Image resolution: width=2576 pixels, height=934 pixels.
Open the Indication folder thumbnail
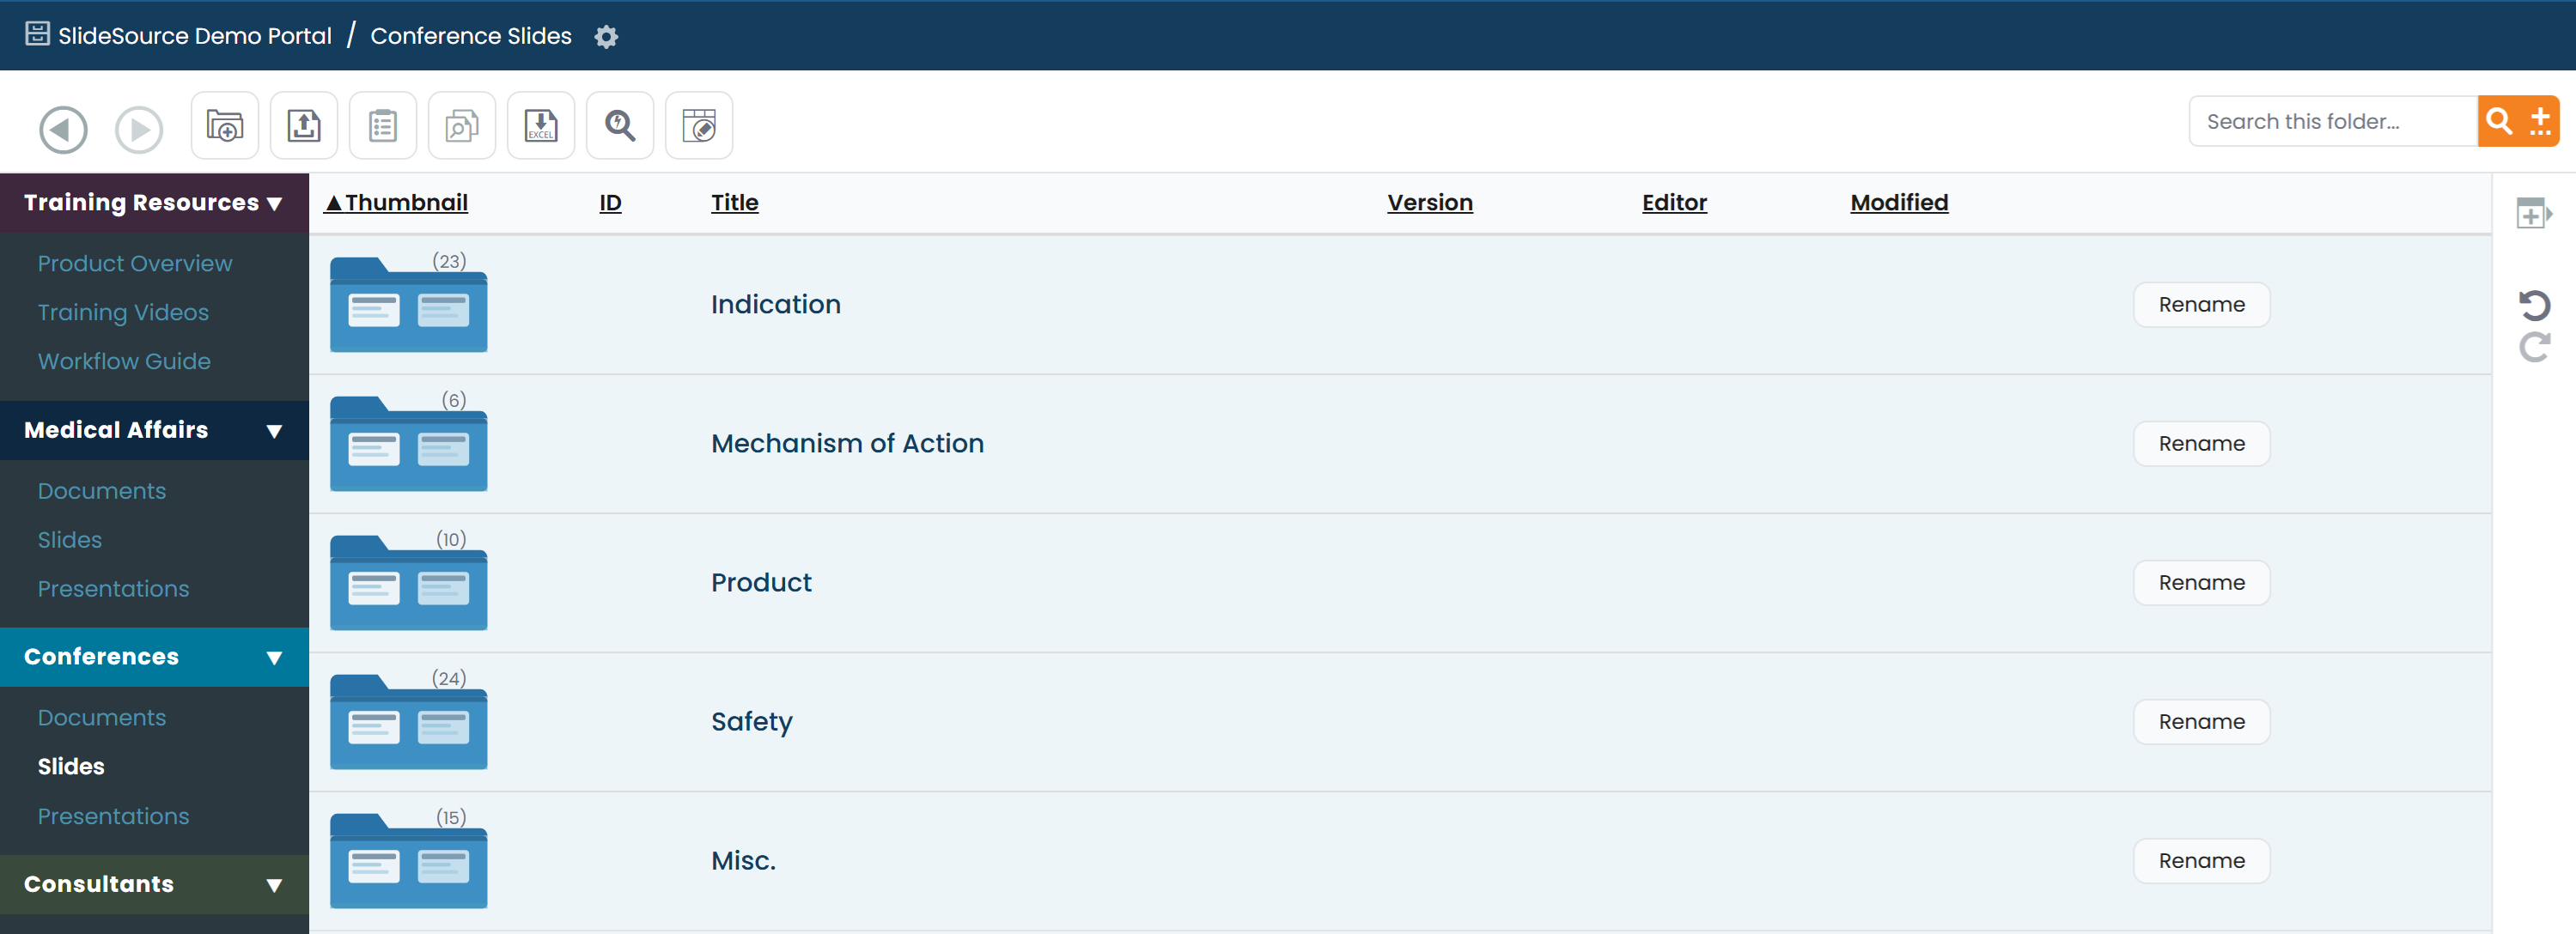[409, 305]
